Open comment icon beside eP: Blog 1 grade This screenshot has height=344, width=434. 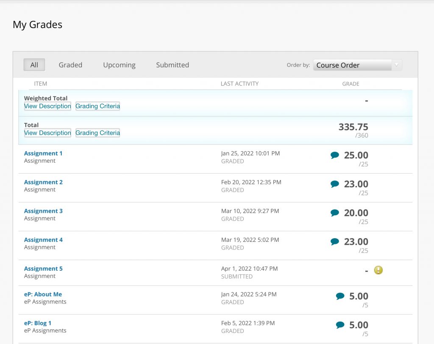[x=340, y=325]
